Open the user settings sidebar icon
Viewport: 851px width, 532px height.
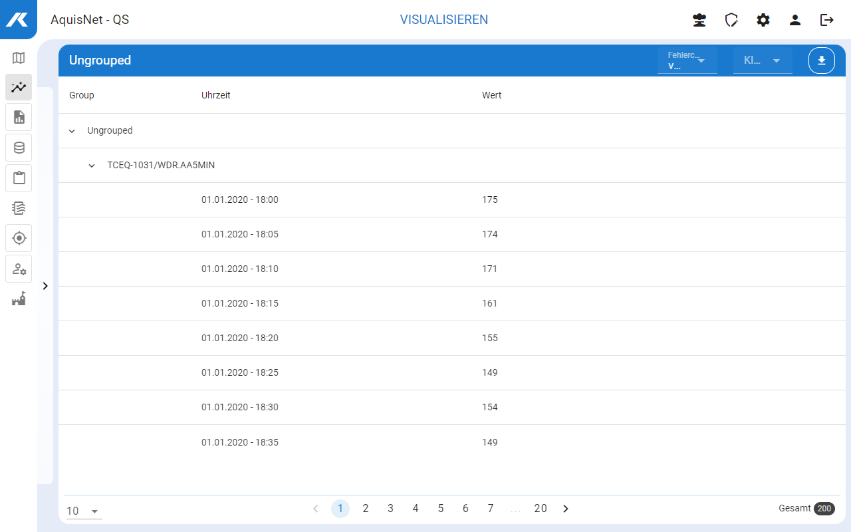click(x=19, y=269)
